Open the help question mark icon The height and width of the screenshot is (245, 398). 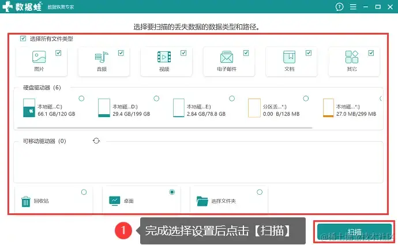point(339,7)
